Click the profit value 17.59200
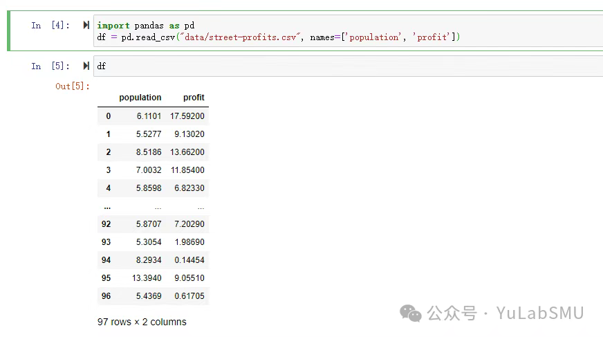 187,116
